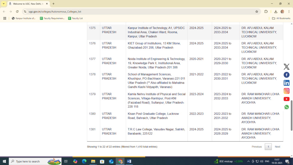This screenshot has width=293, height=165.
Task: Click the 2024-2025 to 2028-2029 period cell
Action: (225, 133)
